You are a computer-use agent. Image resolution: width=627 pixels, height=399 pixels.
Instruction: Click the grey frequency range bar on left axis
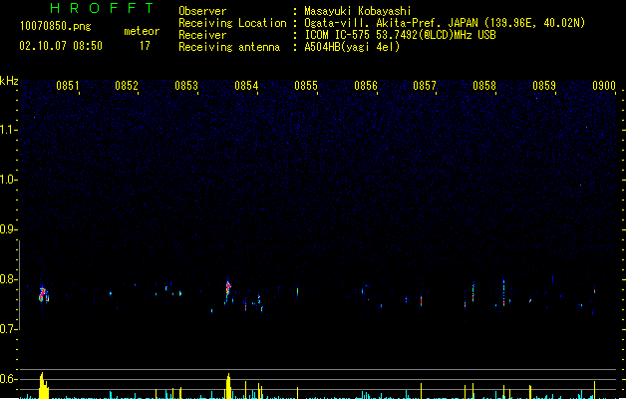(19, 285)
